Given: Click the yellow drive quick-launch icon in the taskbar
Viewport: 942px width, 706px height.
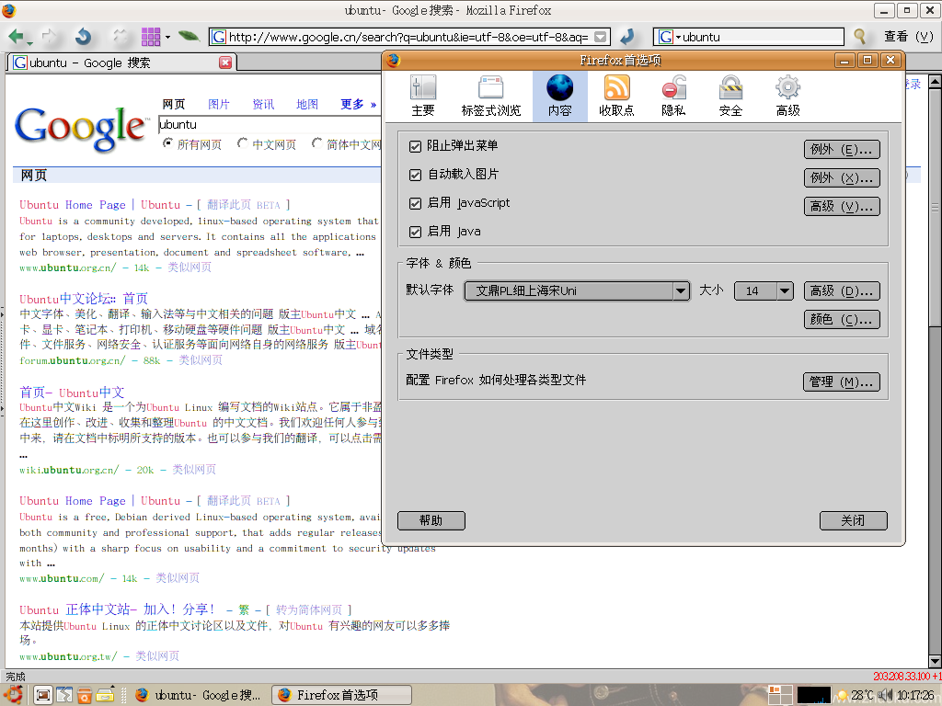Looking at the screenshot, I should (x=105, y=695).
